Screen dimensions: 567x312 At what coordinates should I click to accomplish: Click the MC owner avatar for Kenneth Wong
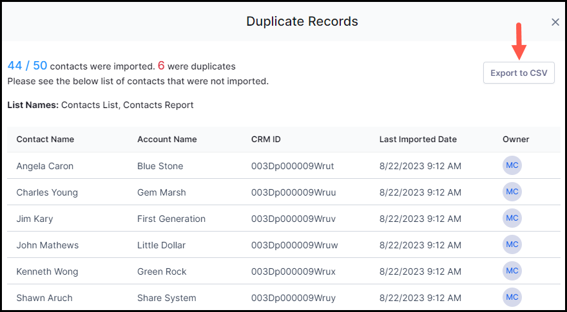(x=512, y=271)
